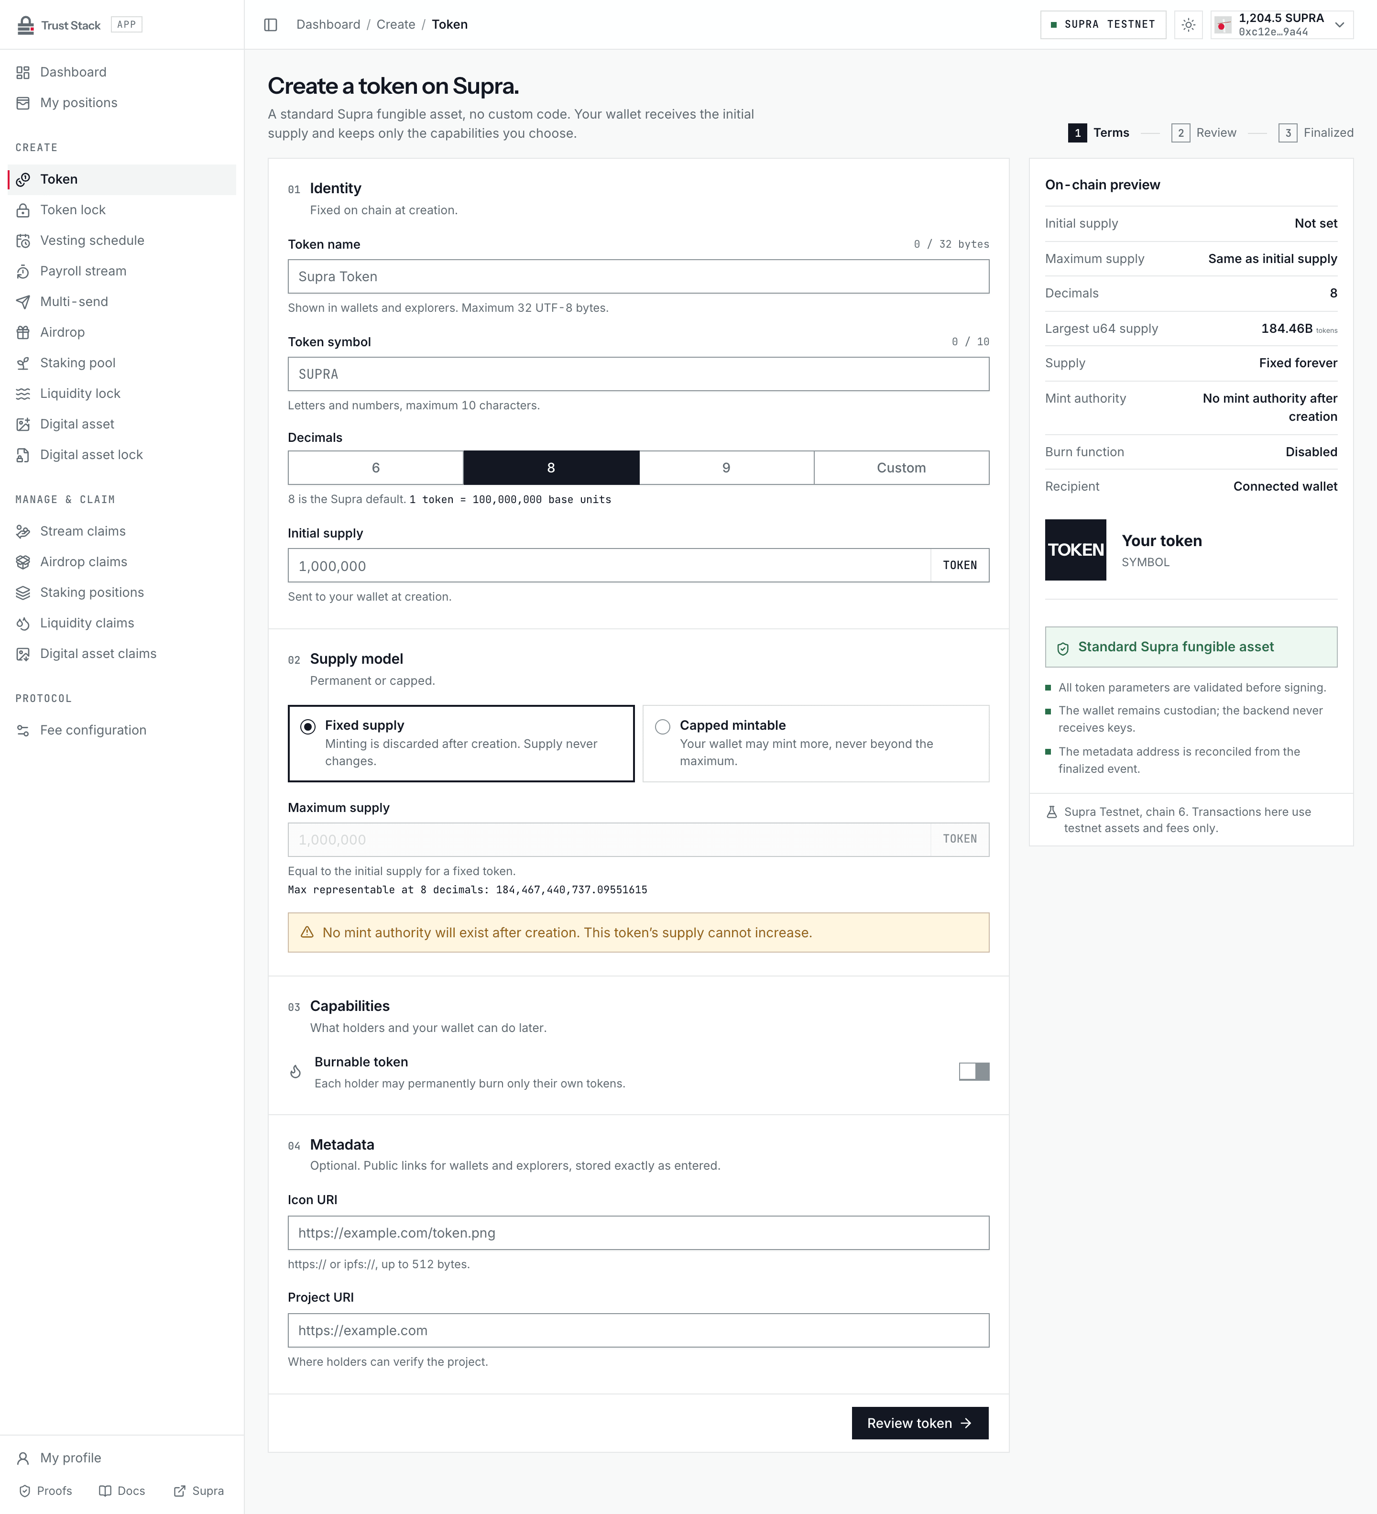Choose 8 decimals

pos(551,468)
